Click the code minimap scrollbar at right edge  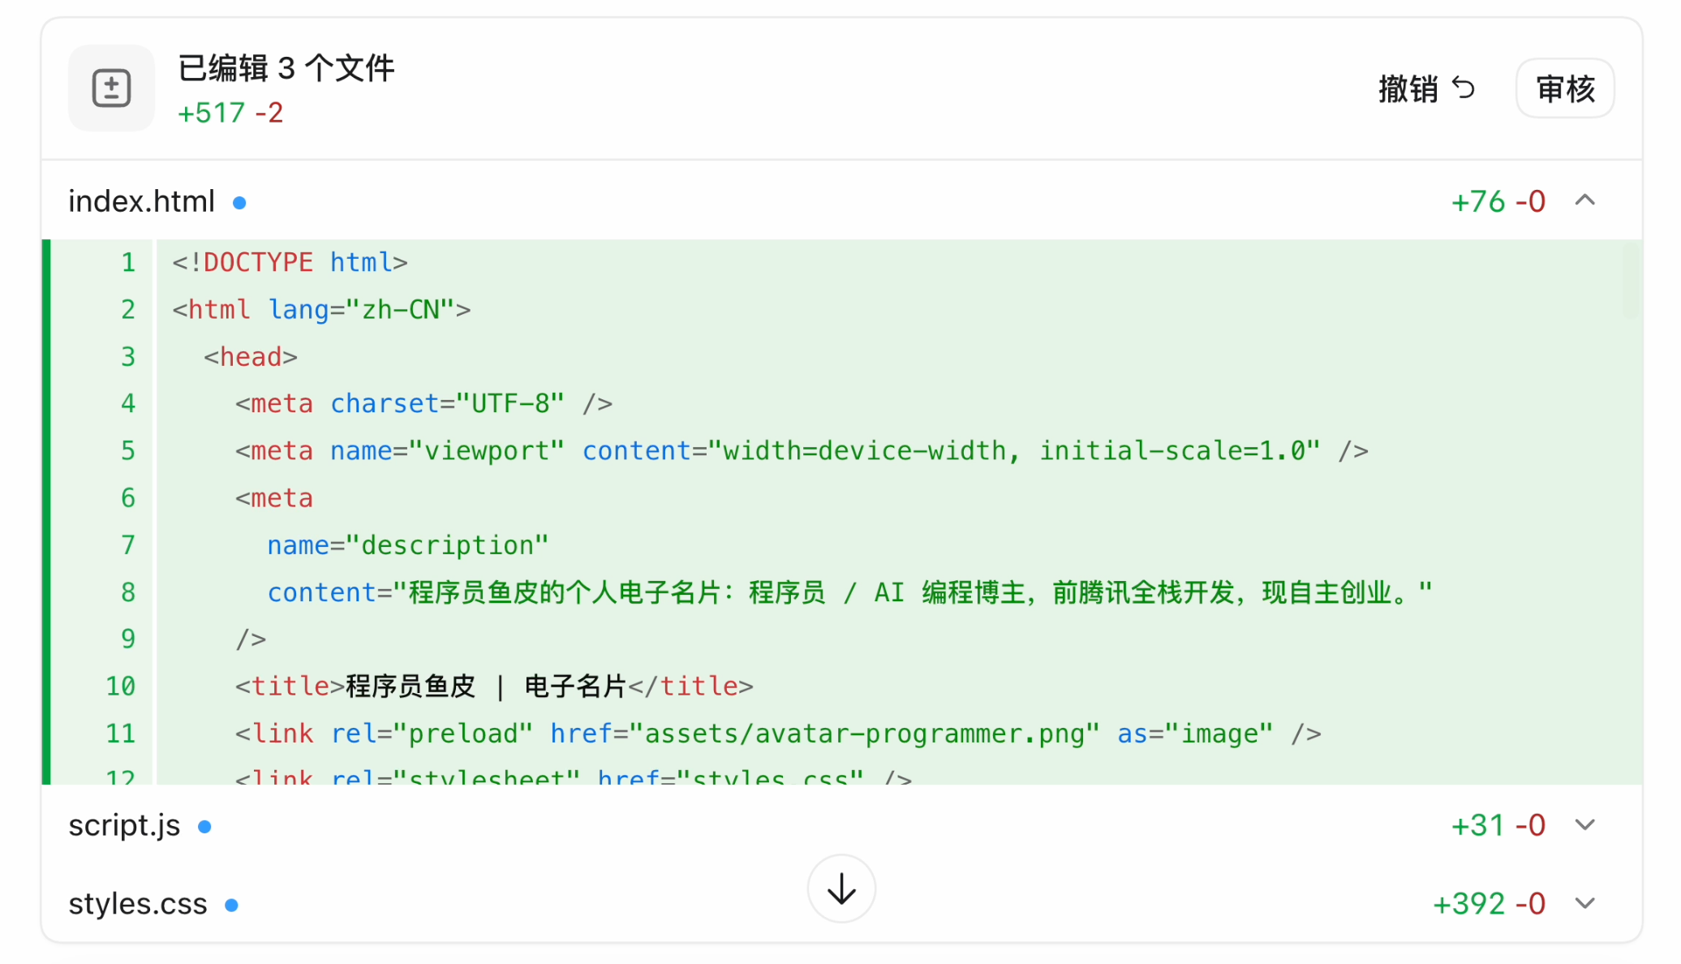pyautogui.click(x=1631, y=280)
